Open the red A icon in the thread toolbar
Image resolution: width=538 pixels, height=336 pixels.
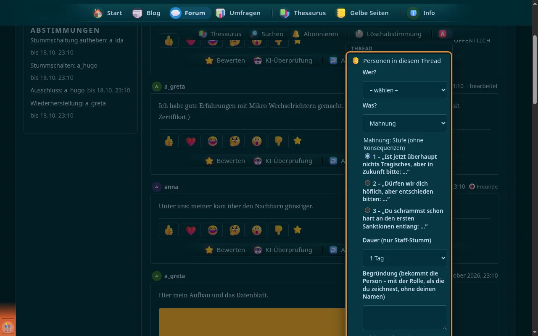pos(443,34)
